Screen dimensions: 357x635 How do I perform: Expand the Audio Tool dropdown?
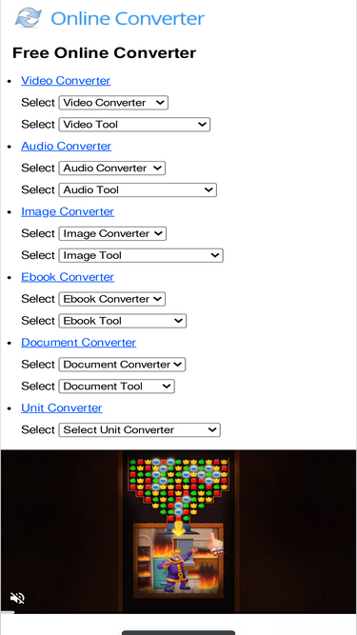[138, 190]
